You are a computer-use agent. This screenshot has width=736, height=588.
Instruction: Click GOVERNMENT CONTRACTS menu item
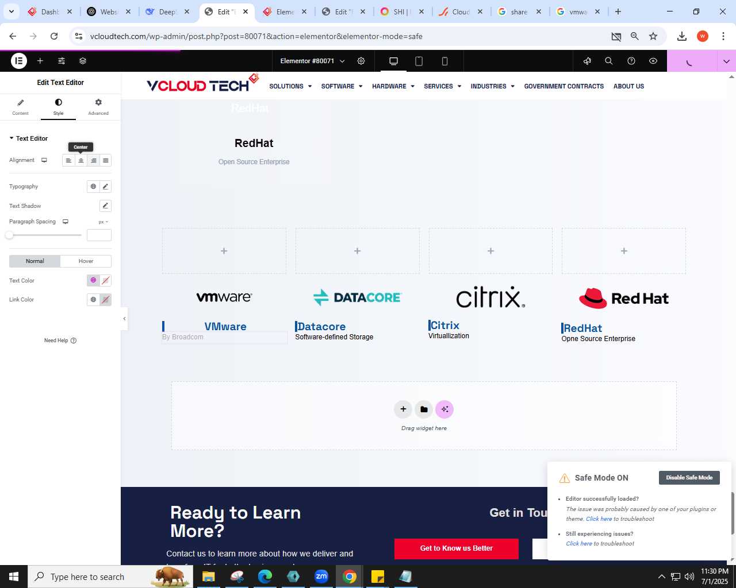(564, 86)
